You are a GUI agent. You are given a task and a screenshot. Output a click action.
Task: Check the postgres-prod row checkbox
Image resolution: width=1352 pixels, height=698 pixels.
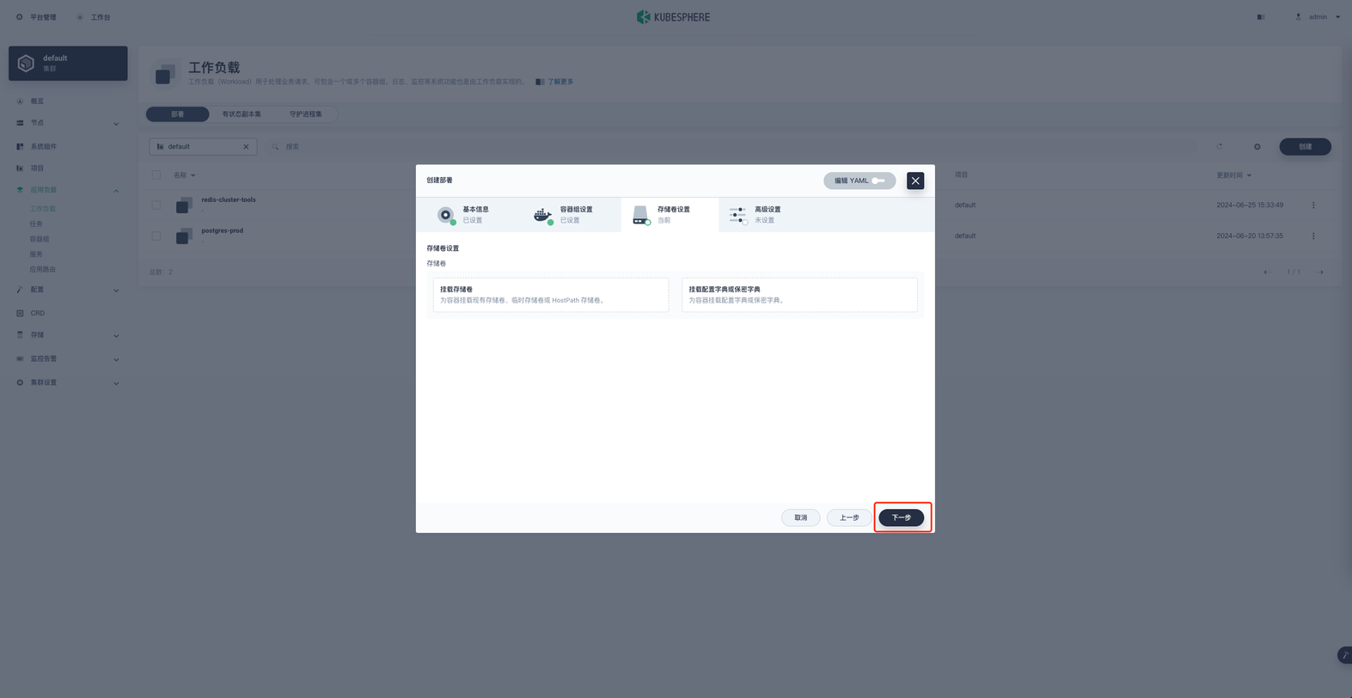[156, 236]
